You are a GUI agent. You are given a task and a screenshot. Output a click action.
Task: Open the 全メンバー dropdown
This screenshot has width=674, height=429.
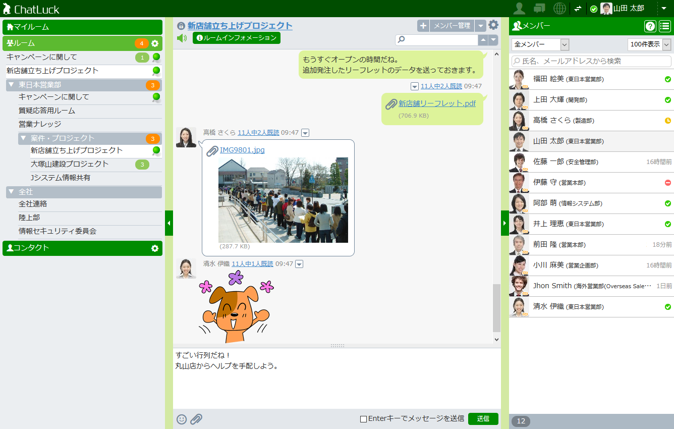click(x=540, y=44)
